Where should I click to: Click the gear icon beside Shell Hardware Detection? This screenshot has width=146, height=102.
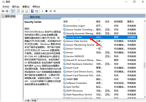point(64,64)
